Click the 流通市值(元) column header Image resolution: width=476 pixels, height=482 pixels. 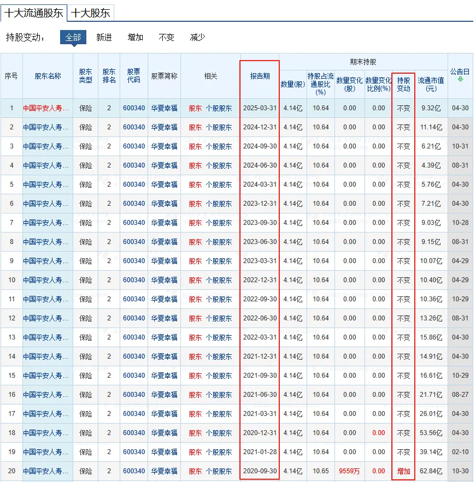(x=431, y=84)
